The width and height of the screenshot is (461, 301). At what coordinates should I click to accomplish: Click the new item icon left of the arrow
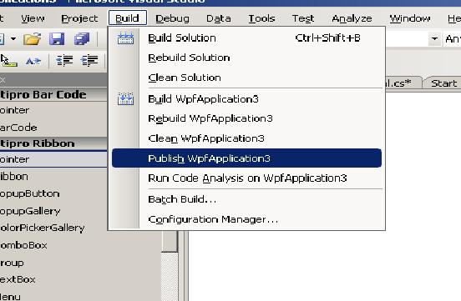click(2, 38)
